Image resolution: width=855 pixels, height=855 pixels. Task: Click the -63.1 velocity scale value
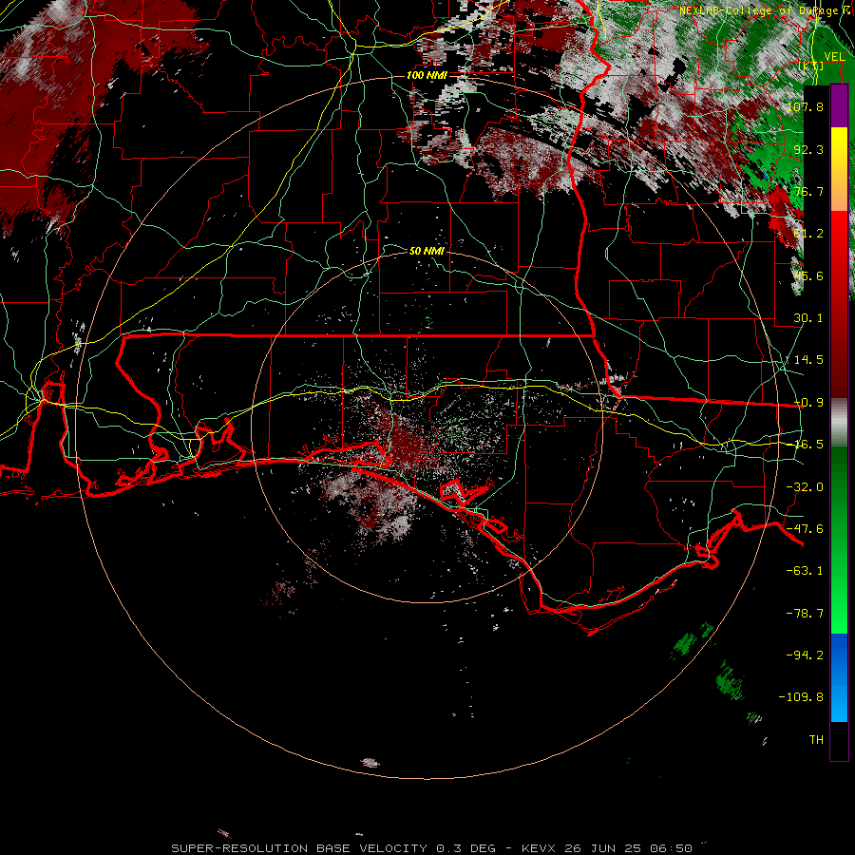(x=805, y=571)
